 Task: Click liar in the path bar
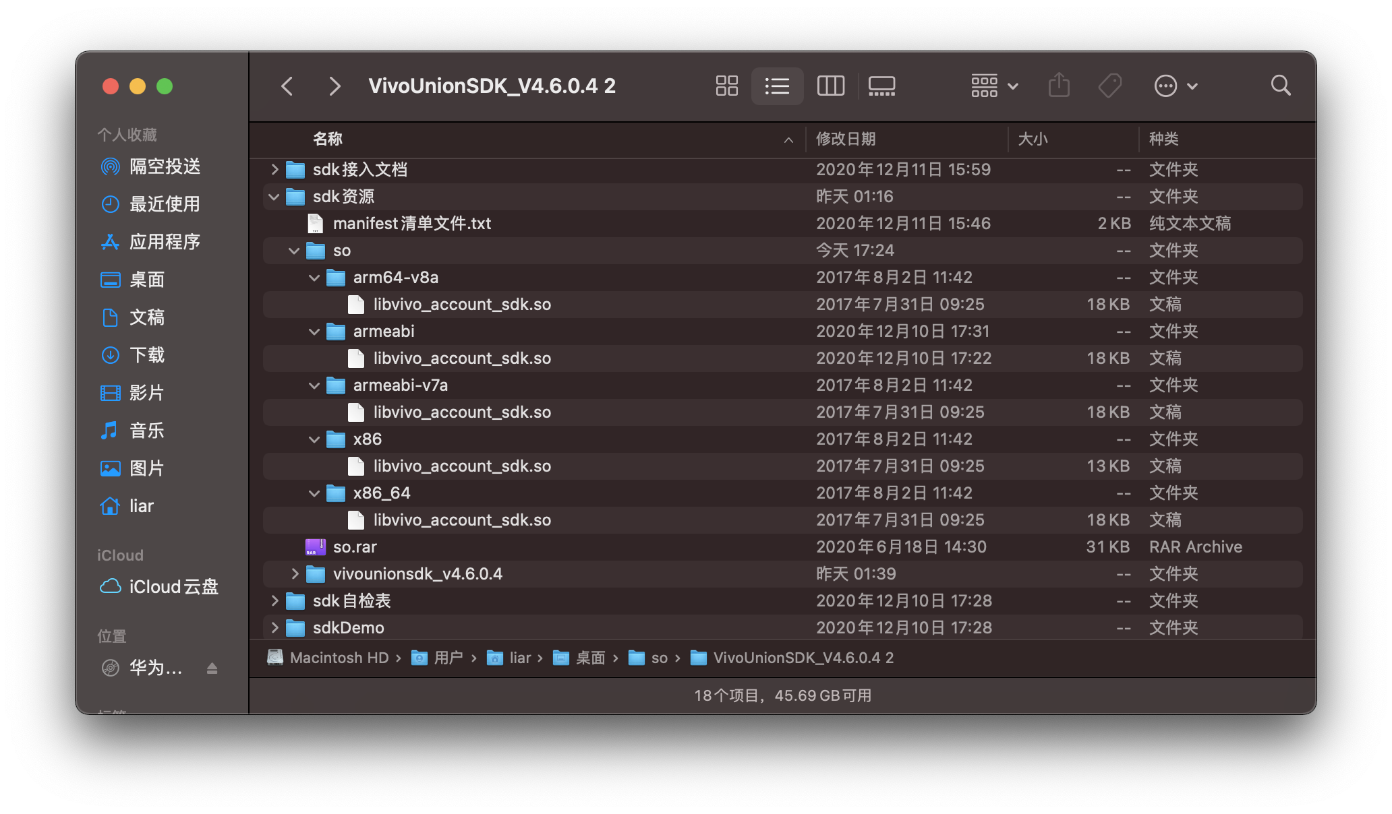(x=509, y=658)
